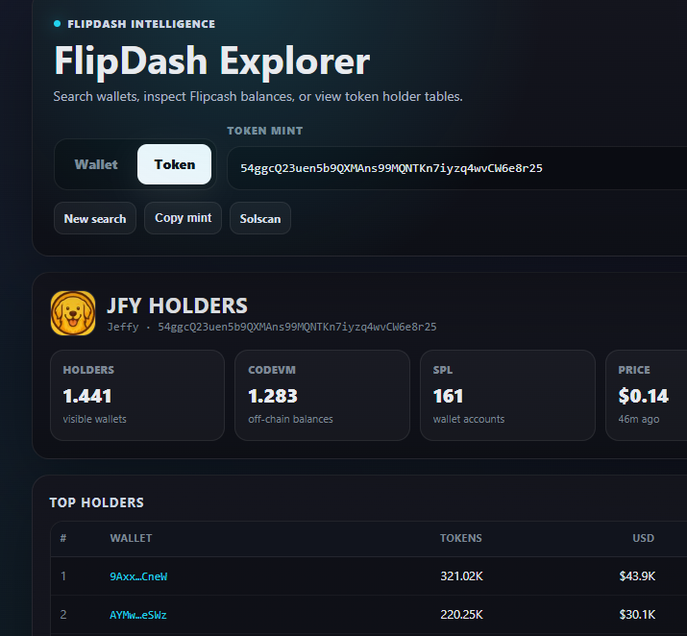Click the JFY HOLDERS heading
687x636 pixels.
[x=177, y=306]
